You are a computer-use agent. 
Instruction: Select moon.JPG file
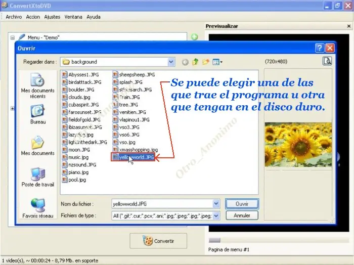click(76, 150)
